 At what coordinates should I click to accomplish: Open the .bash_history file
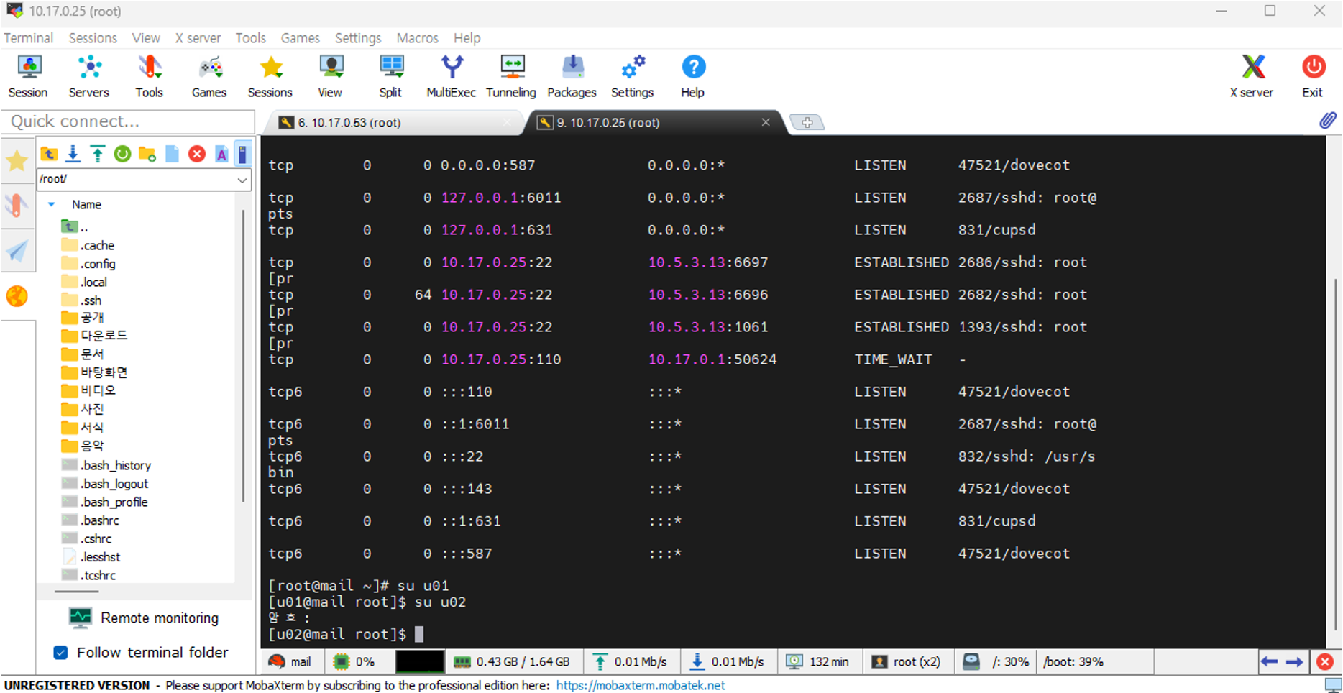[x=115, y=466]
